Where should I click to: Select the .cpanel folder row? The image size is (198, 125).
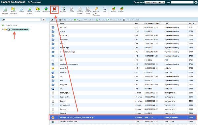pyautogui.click(x=123, y=31)
